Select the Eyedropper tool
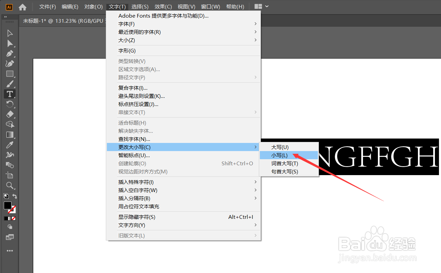 10,145
